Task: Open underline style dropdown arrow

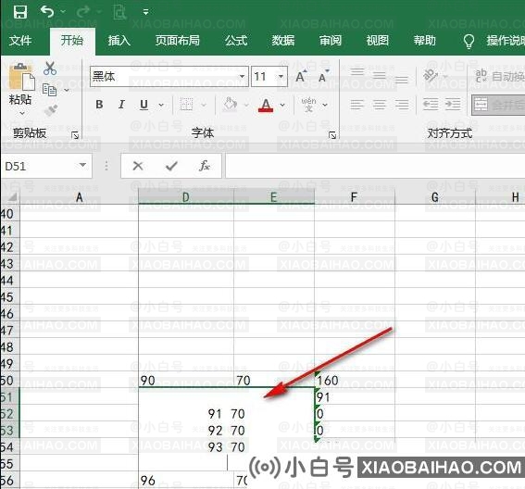Action: 161,106
